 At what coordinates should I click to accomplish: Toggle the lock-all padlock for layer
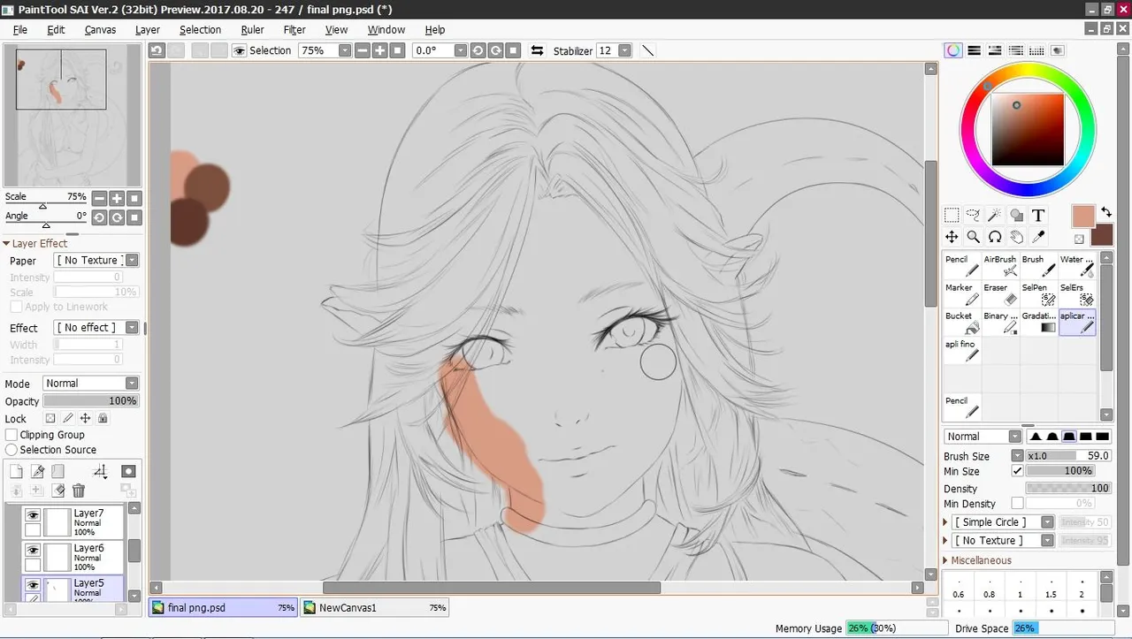click(103, 419)
